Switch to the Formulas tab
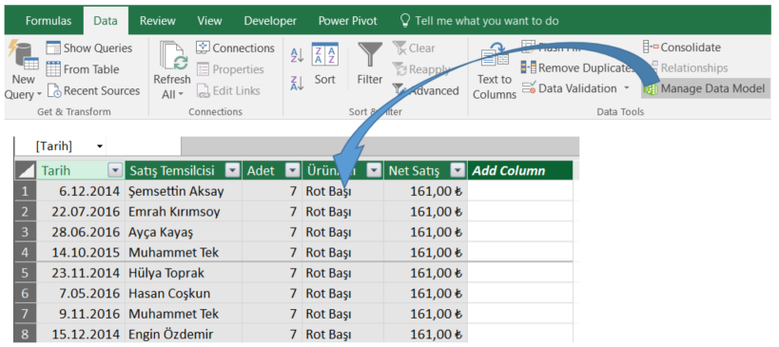This screenshot has height=347, width=779. click(49, 21)
